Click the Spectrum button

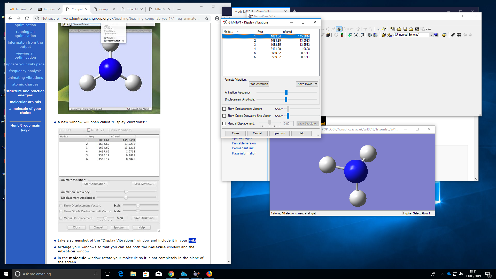[x=279, y=133]
